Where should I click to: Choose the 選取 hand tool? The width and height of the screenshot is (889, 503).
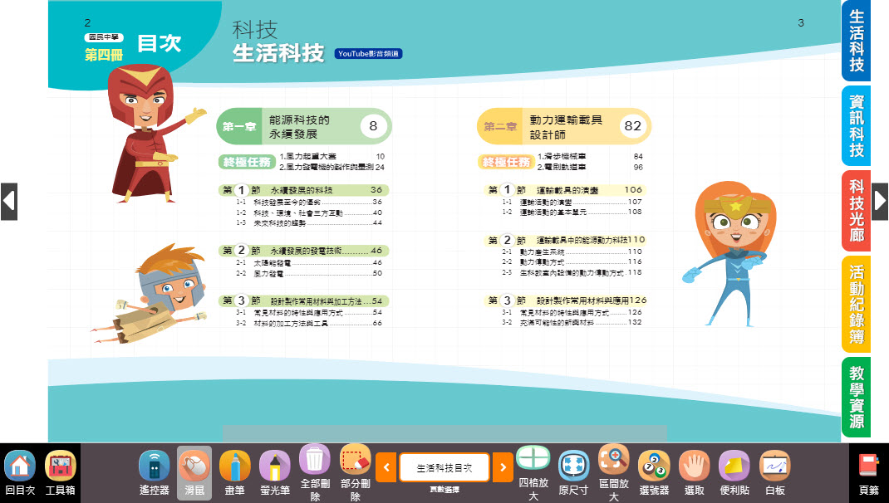coord(695,473)
